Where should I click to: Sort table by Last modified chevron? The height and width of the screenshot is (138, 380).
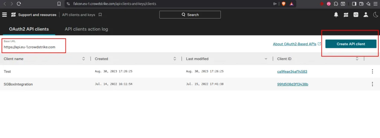coord(266,59)
